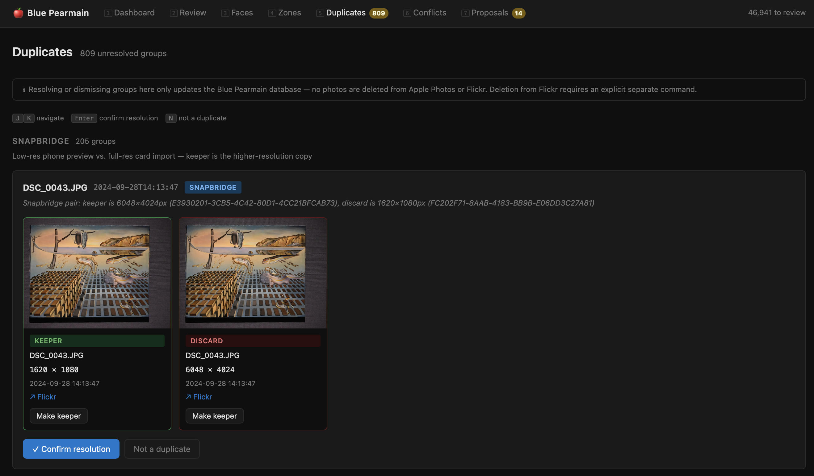Switch to the Review tab
Image resolution: width=814 pixels, height=476 pixels.
pyautogui.click(x=188, y=13)
